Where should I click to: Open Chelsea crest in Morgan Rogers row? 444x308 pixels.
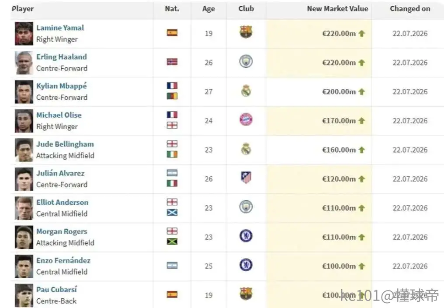[x=246, y=236]
